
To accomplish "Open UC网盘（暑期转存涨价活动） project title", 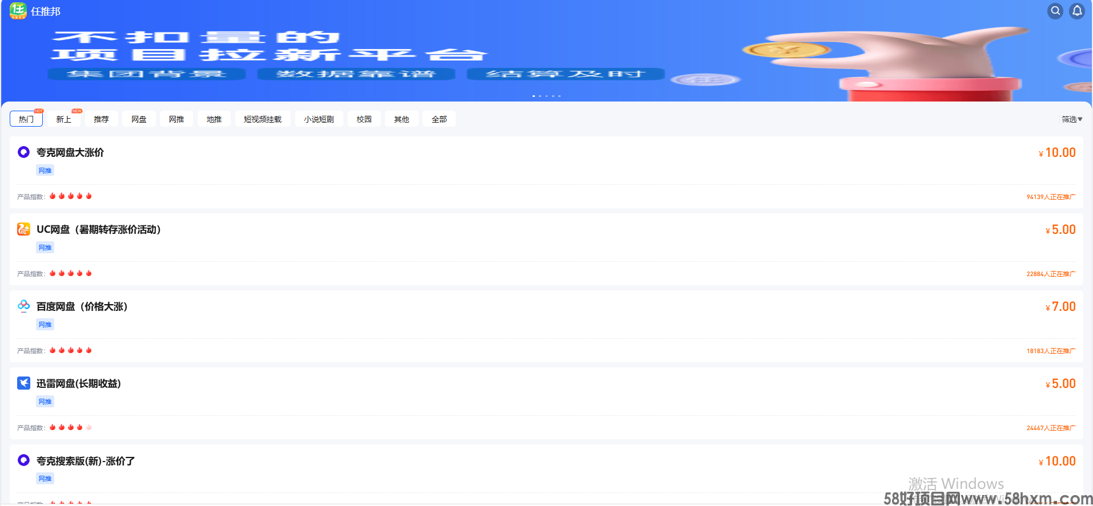I will click(x=99, y=230).
